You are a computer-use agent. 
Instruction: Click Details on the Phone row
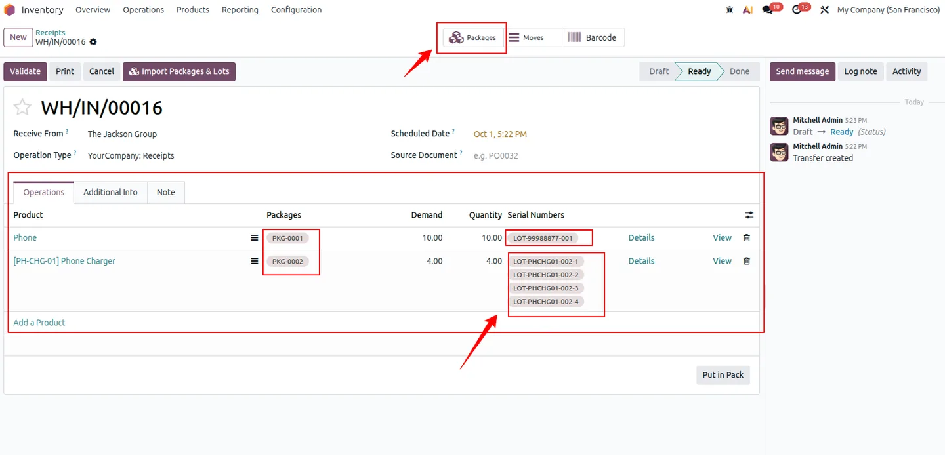click(641, 238)
